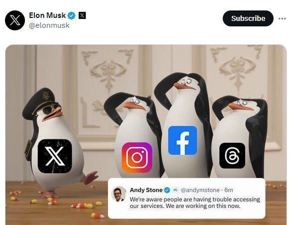Viewport: 292px width, 225px height.
Task: Click Andy Stone's blue verified checkmark
Action: pos(167,190)
